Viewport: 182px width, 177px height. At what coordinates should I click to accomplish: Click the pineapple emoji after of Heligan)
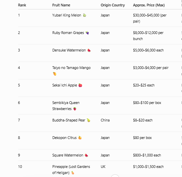pyautogui.click(x=73, y=173)
